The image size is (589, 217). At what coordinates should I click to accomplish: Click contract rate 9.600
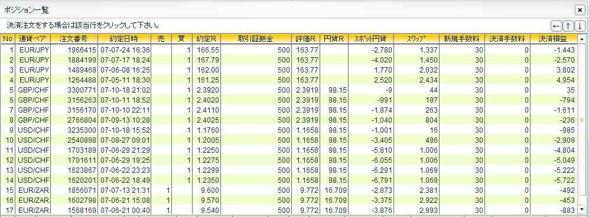(210, 190)
